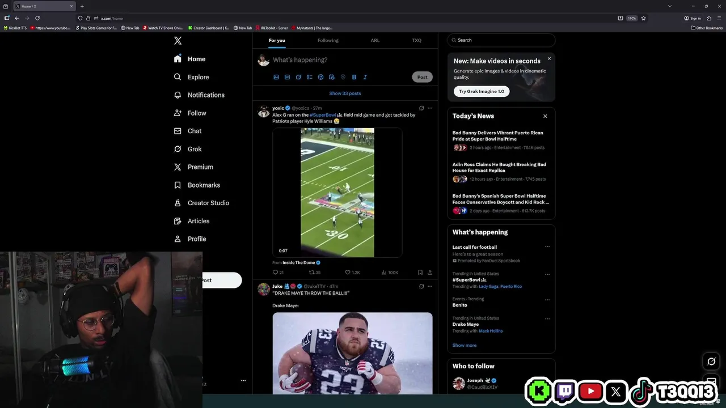The image size is (726, 408).
Task: Switch to the TXQ tab
Action: [x=416, y=40]
